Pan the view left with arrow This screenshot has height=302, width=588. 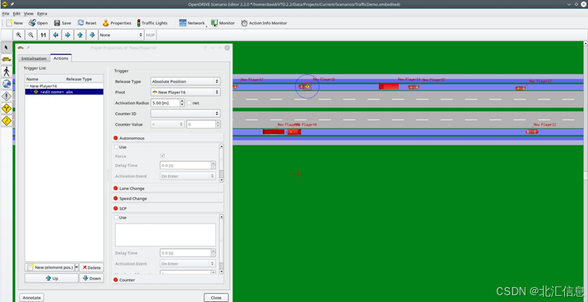(56, 35)
